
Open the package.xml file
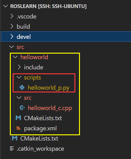(40, 128)
